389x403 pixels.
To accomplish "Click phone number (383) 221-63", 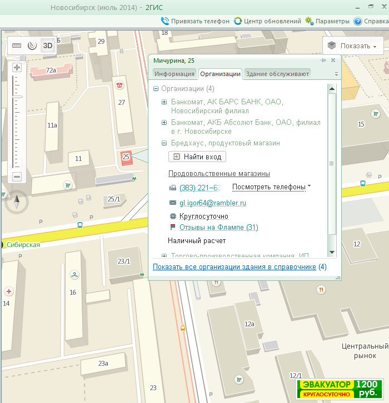I will click(x=200, y=188).
